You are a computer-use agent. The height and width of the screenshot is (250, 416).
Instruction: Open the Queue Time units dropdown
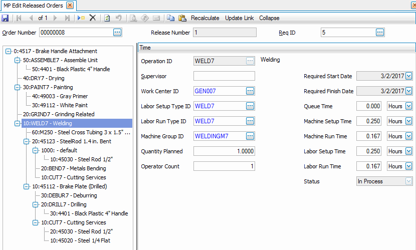click(x=409, y=106)
